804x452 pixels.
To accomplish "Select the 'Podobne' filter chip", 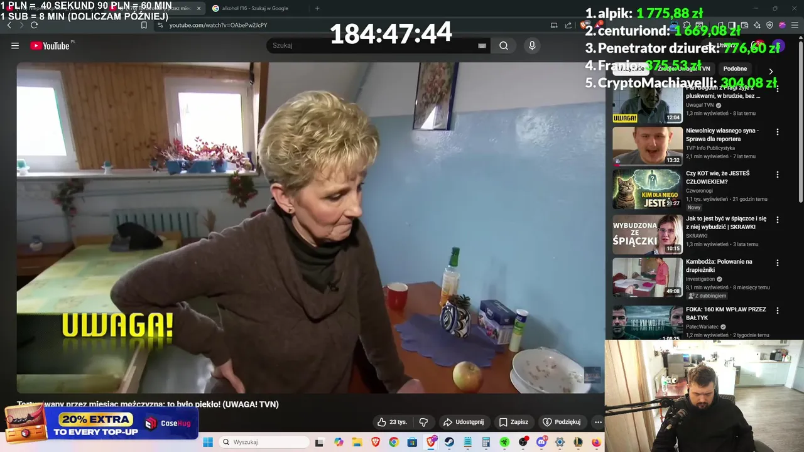I will click(x=735, y=69).
